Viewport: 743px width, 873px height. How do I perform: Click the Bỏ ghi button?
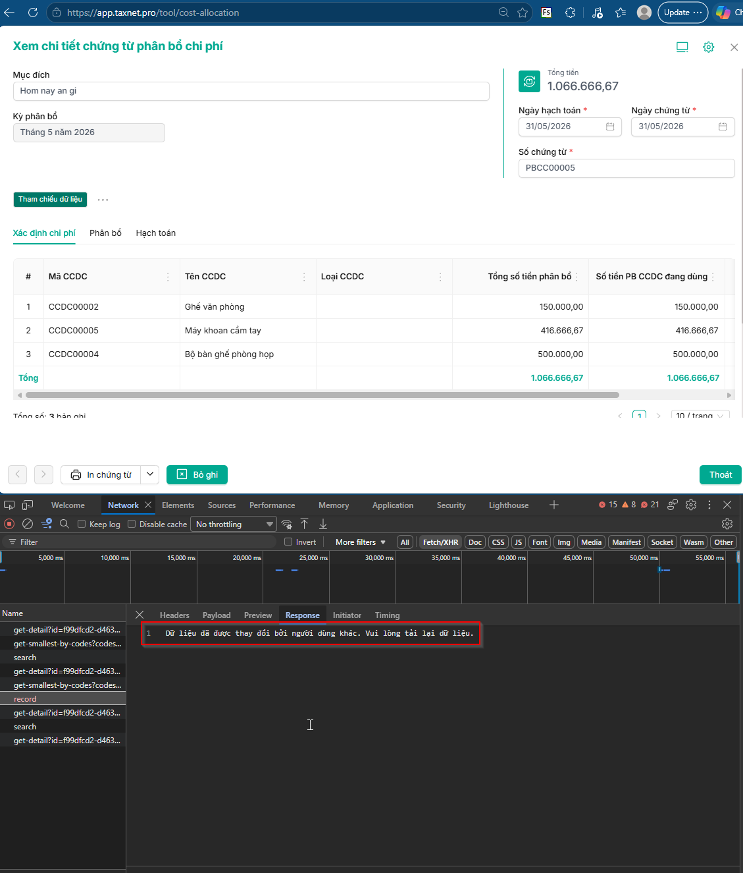(197, 474)
